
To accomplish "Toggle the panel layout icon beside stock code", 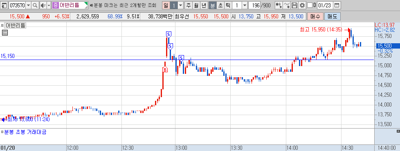I will (x=4, y=5).
